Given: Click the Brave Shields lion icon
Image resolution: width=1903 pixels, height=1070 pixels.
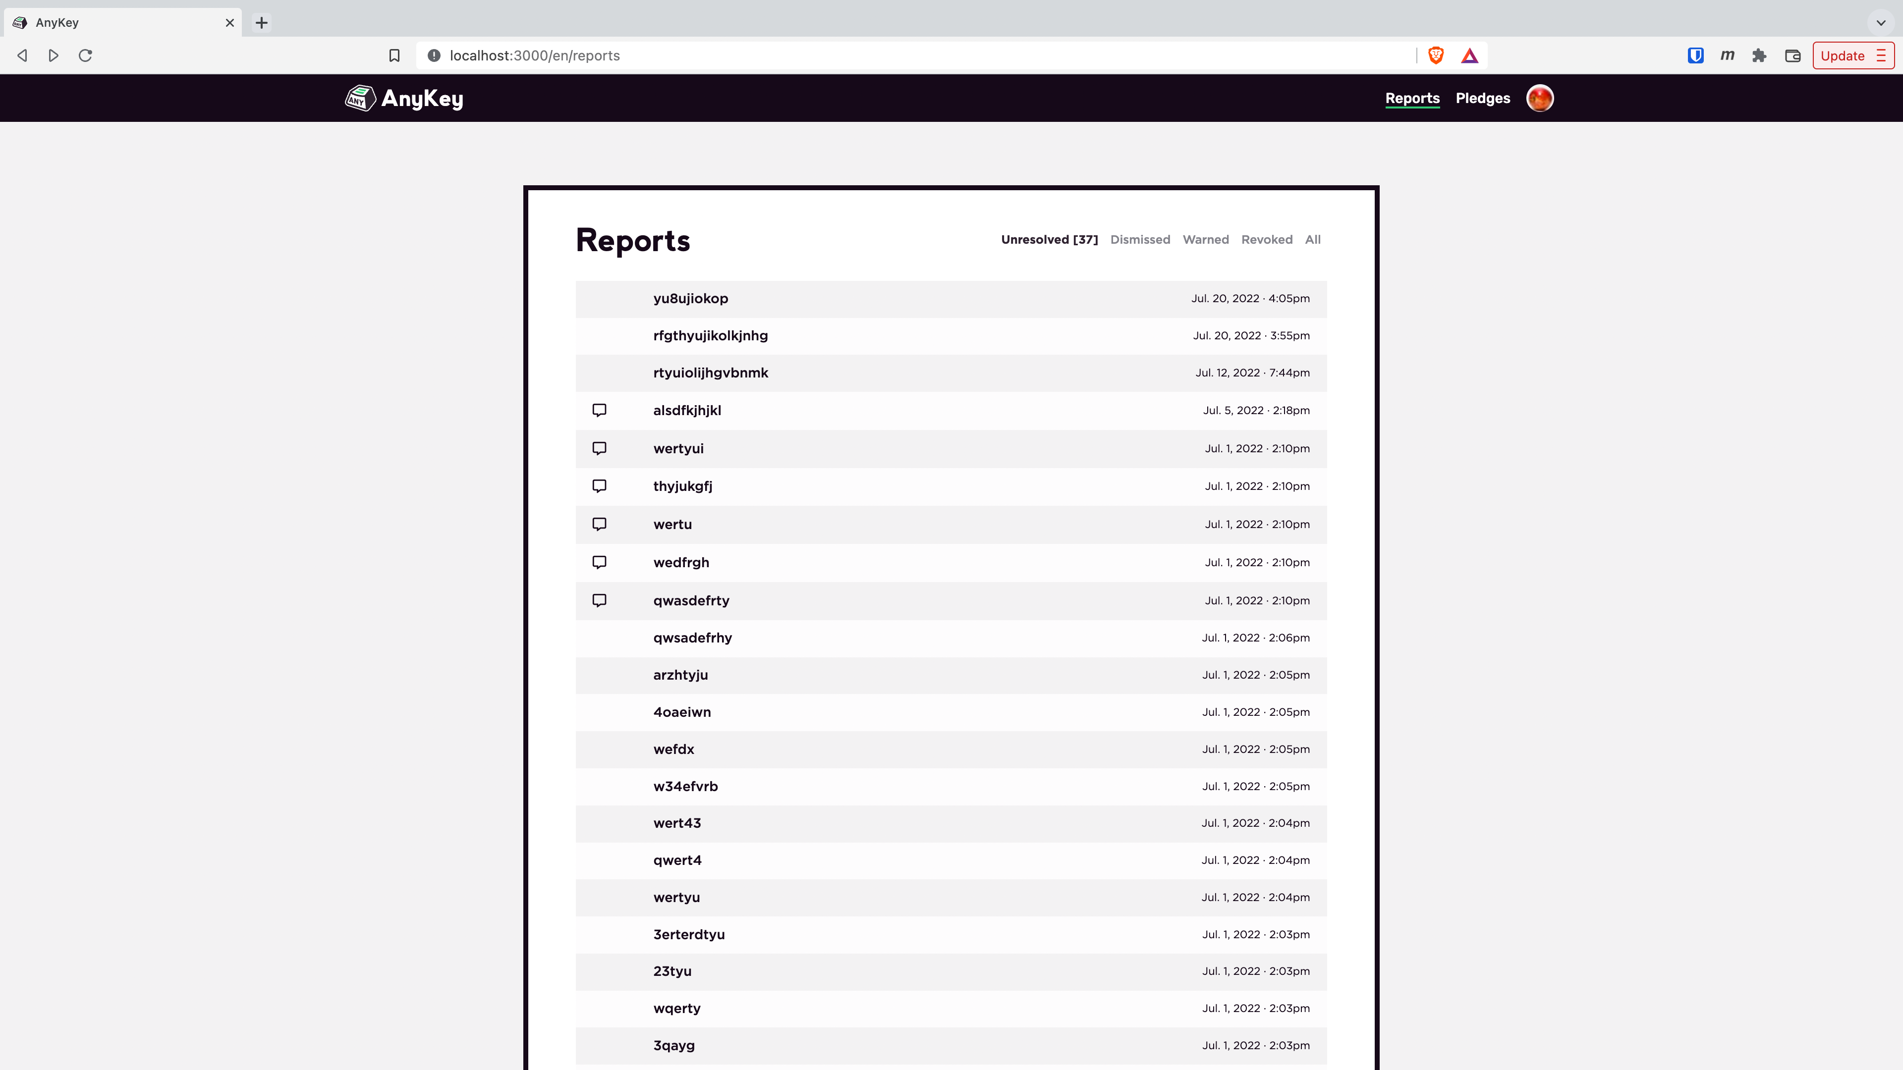Looking at the screenshot, I should (x=1435, y=55).
